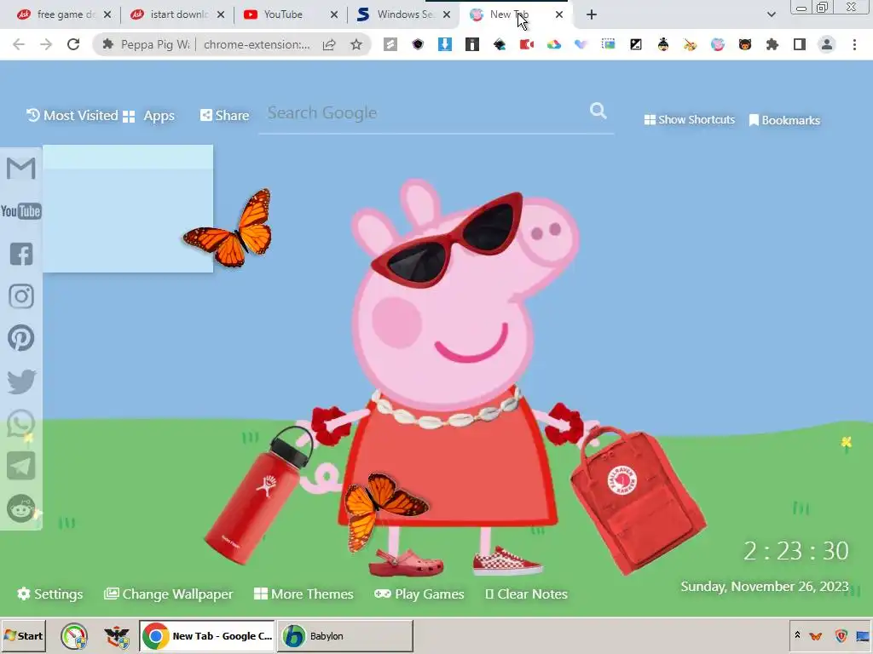The image size is (873, 654).
Task: Go back to previous page
Action: coord(19,44)
